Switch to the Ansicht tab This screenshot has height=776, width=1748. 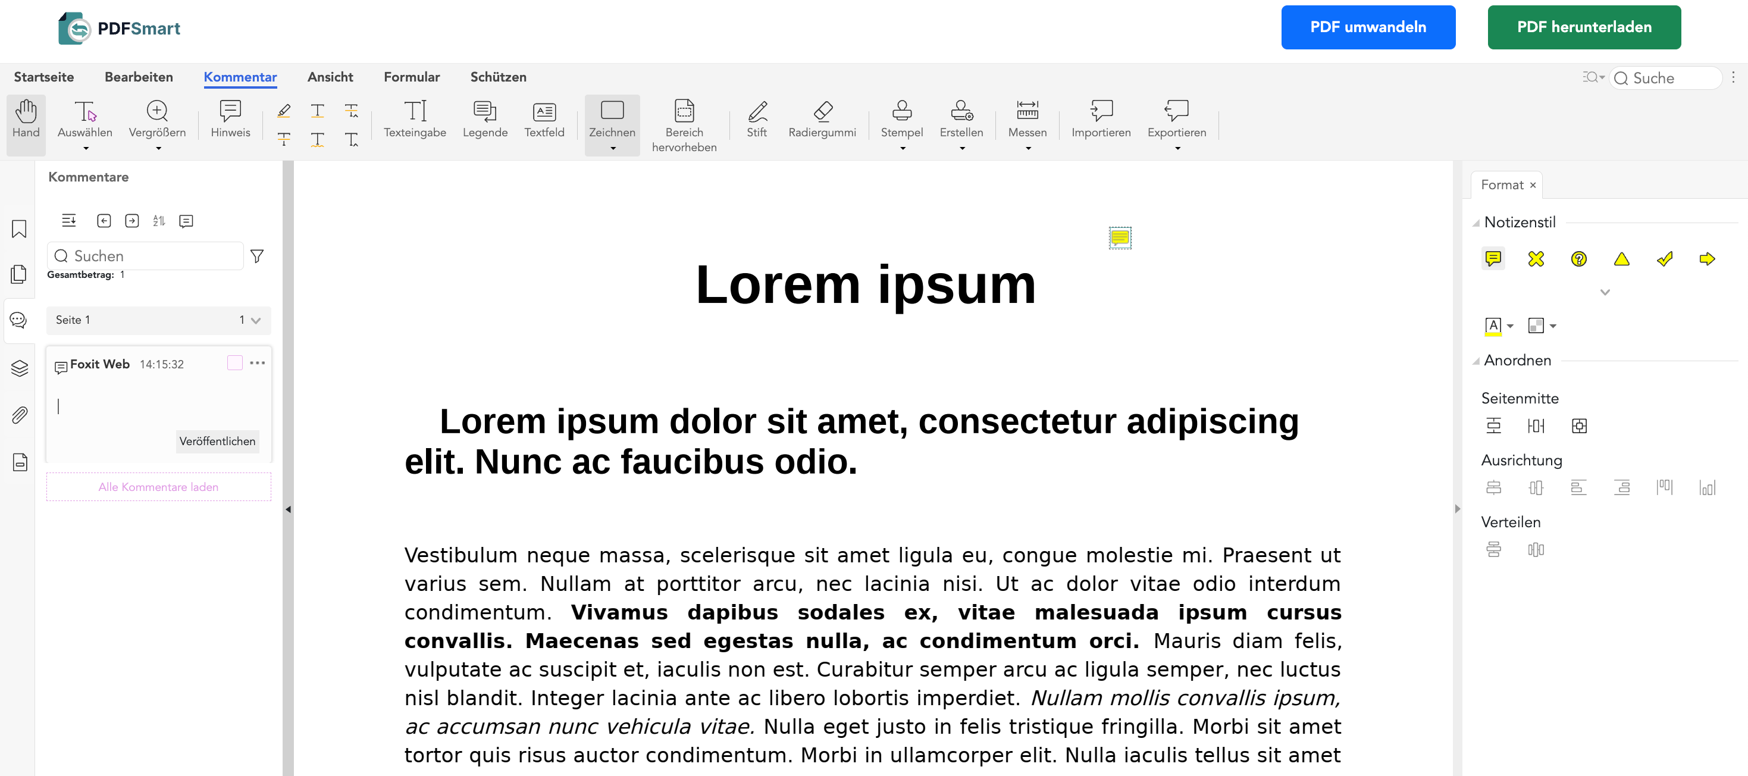330,77
